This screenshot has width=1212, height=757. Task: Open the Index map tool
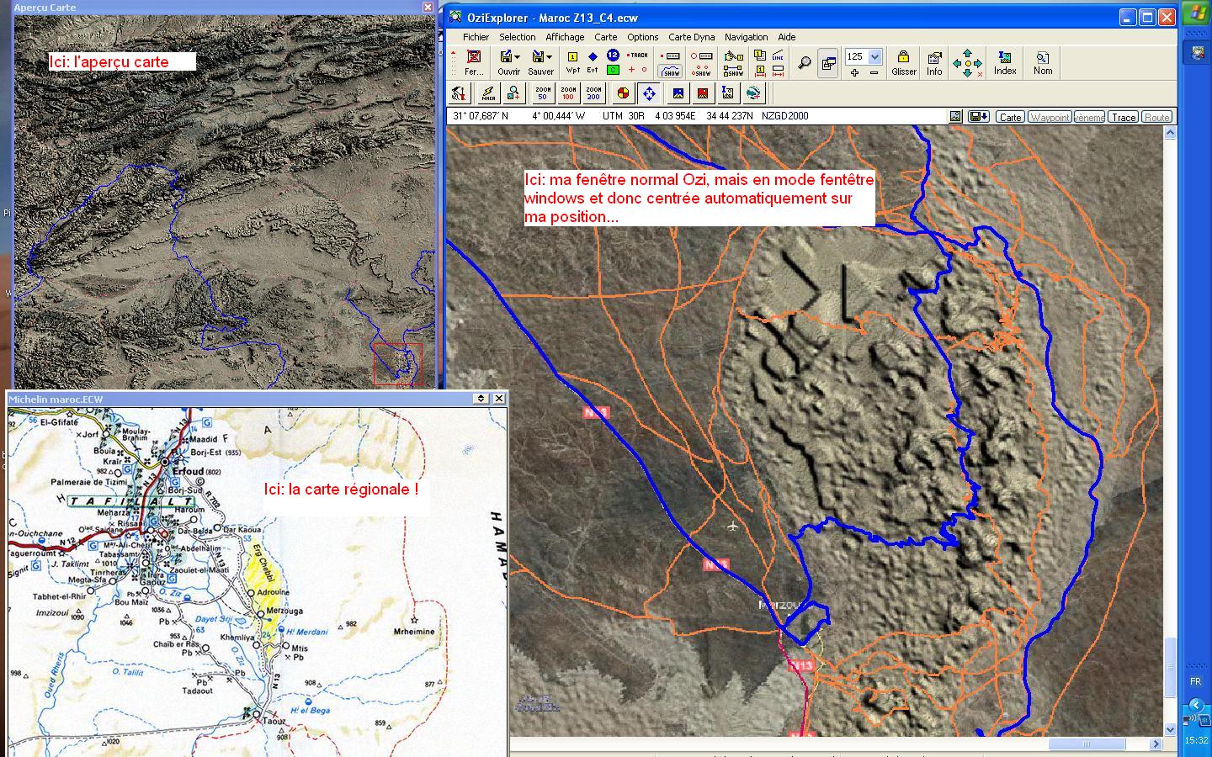1005,62
